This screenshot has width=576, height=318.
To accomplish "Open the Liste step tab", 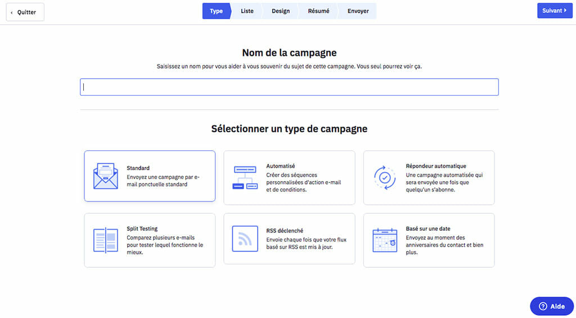I will [247, 11].
